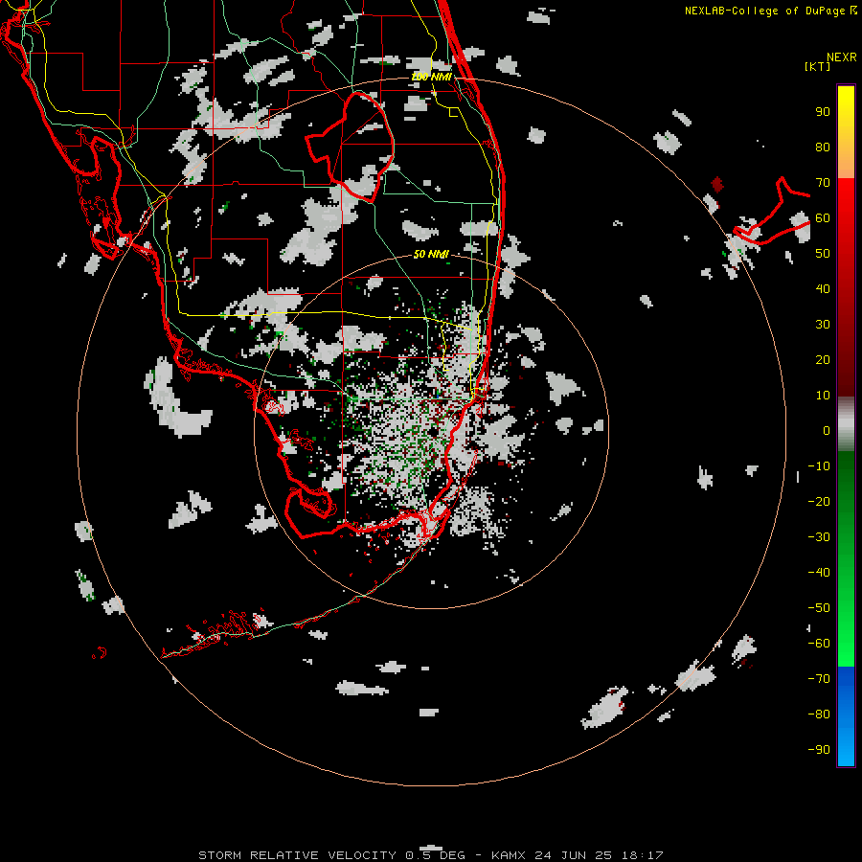Click the positive 30 scale value
Image resolution: width=862 pixels, height=862 pixels.
pos(823,325)
